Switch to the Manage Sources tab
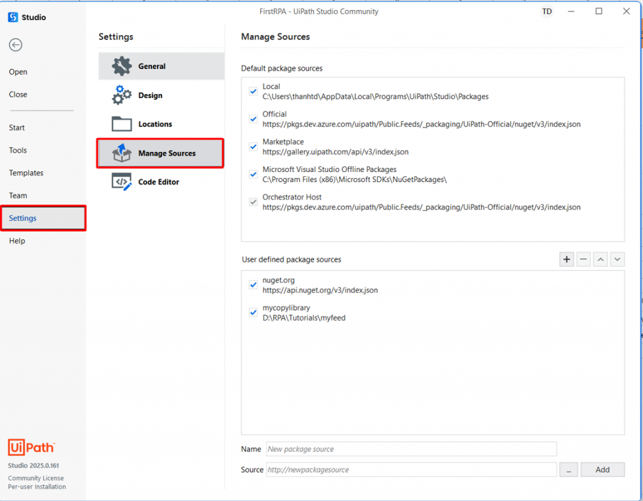Image resolution: width=643 pixels, height=501 pixels. point(160,153)
